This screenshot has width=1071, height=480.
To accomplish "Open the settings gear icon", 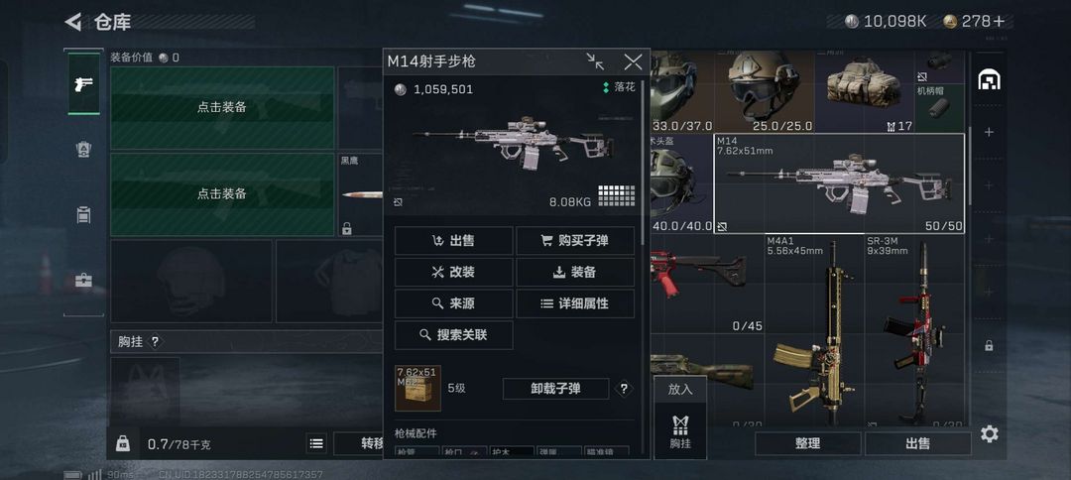I will 989,433.
